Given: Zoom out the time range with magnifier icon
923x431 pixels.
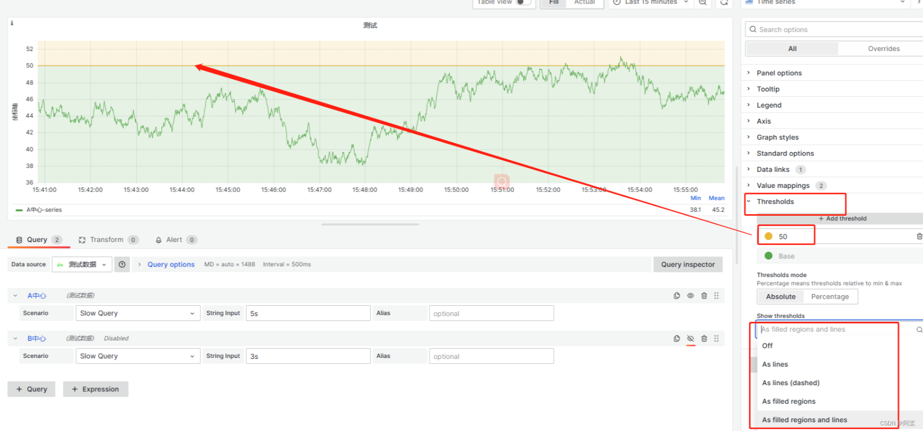Looking at the screenshot, I should click(x=702, y=3).
